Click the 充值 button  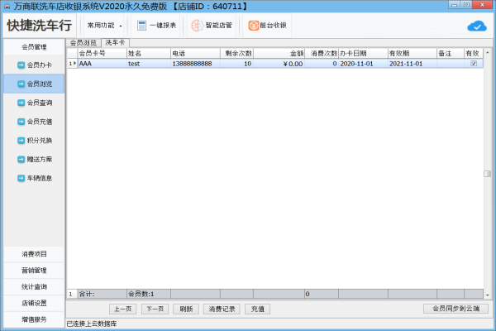257,309
